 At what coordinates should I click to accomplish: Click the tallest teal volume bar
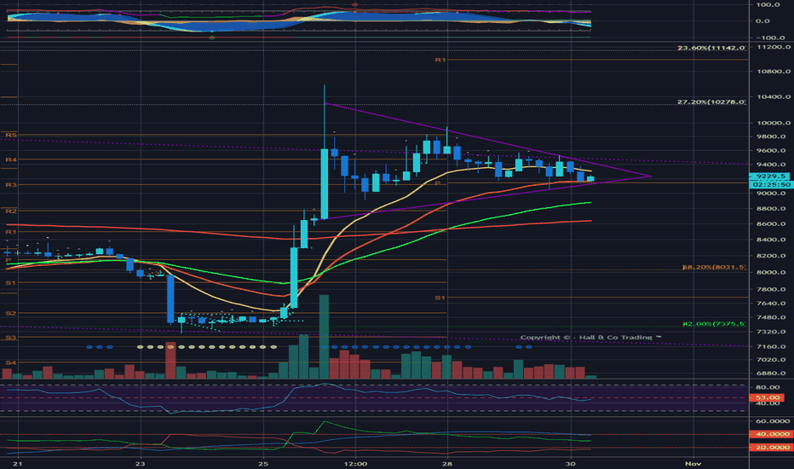(324, 337)
